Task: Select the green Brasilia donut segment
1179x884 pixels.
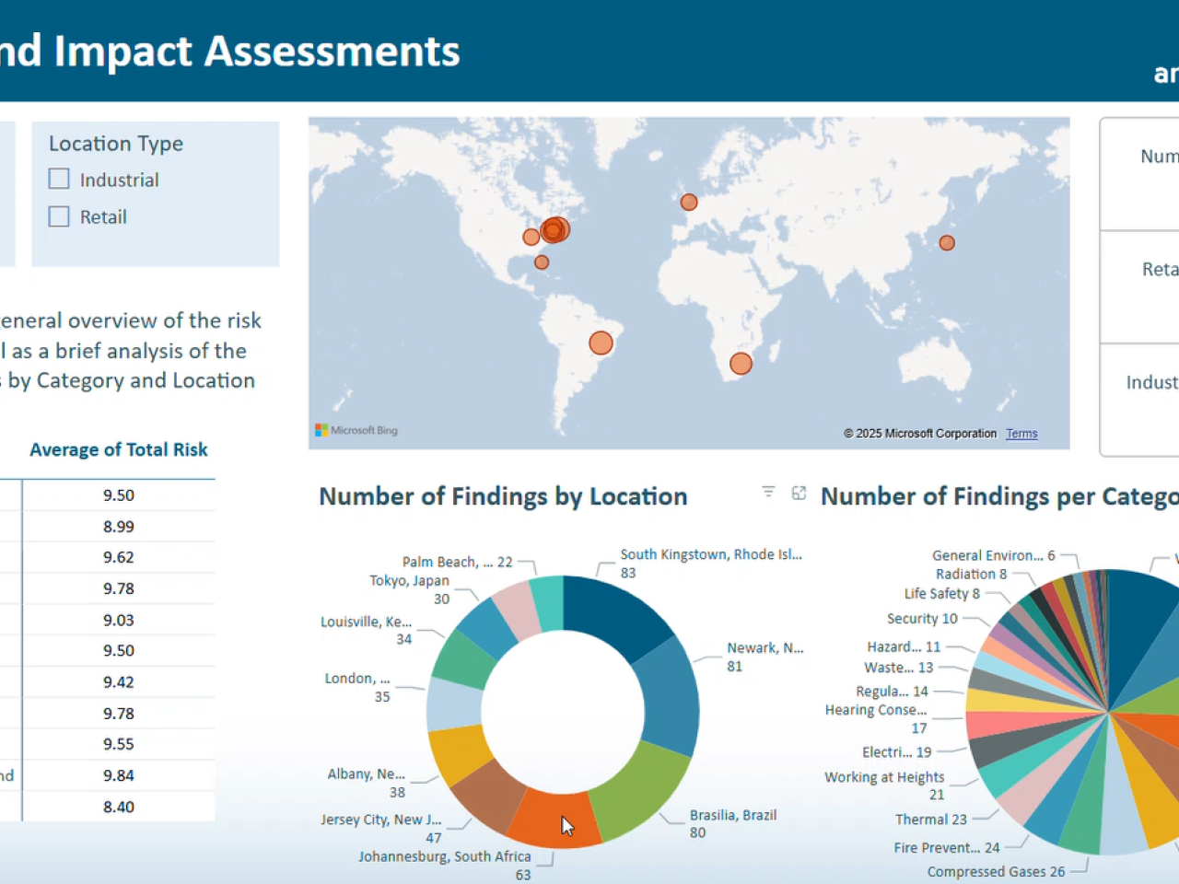Action: coord(638,790)
